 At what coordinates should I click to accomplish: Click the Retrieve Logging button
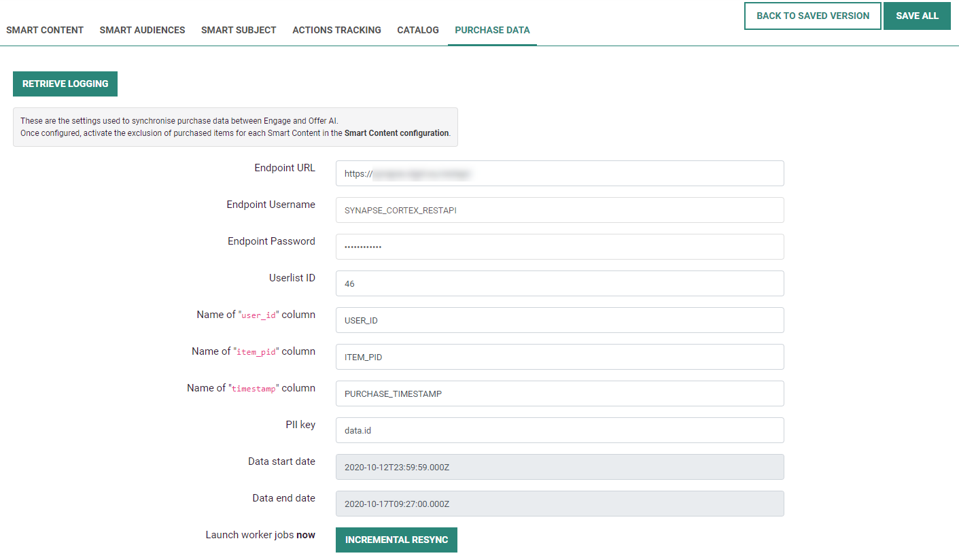coord(65,84)
